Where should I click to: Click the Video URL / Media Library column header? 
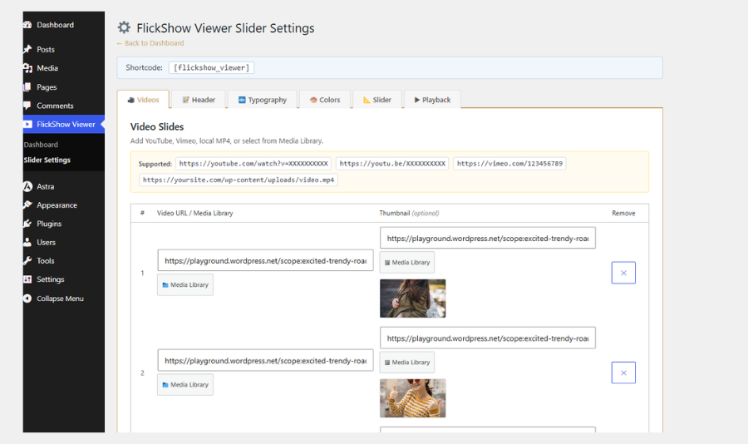click(x=195, y=214)
